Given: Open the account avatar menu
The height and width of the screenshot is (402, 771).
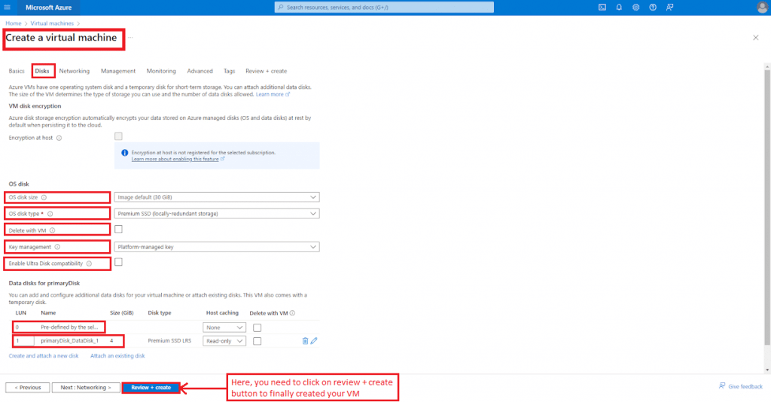Looking at the screenshot, I should point(762,8).
